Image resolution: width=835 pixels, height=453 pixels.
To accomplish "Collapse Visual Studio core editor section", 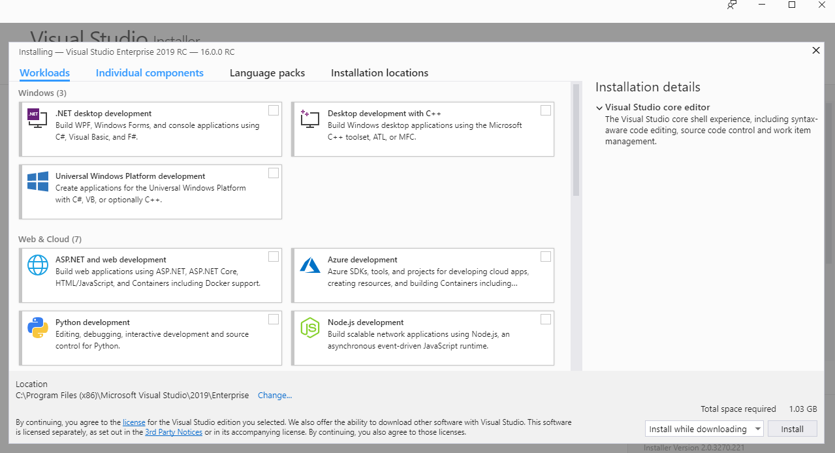I will [599, 108].
